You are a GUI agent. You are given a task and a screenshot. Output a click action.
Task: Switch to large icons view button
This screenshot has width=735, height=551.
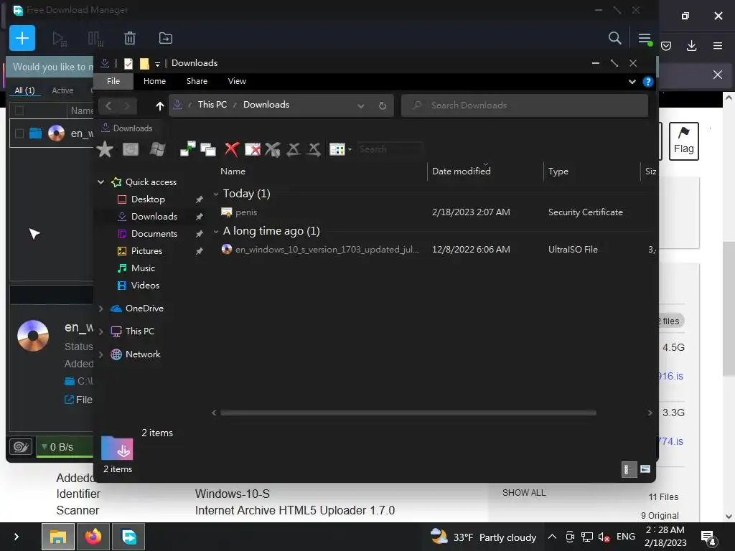pyautogui.click(x=645, y=469)
